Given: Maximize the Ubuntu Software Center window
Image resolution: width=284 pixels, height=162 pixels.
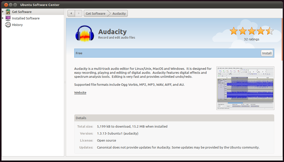Looking at the screenshot, I should [15, 5].
